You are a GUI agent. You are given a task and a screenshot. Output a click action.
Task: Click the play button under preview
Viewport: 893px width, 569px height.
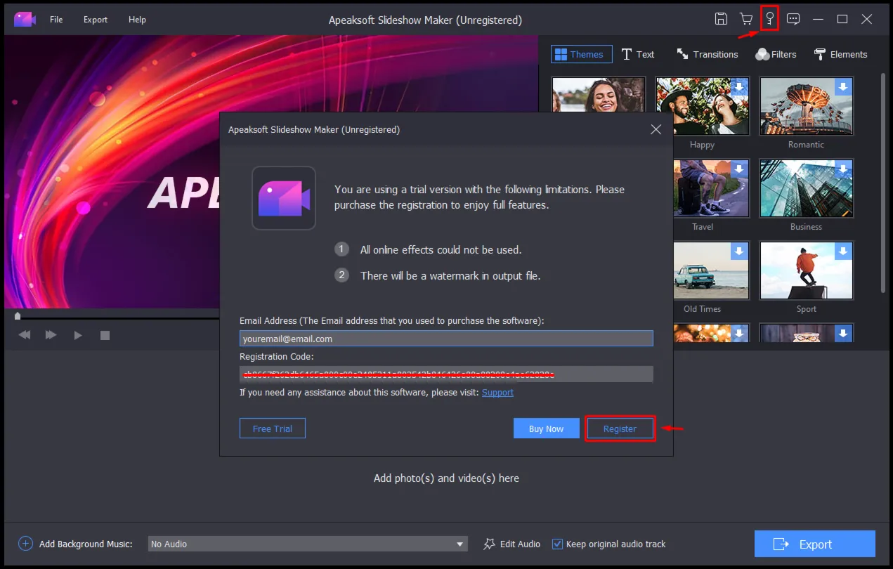[78, 335]
